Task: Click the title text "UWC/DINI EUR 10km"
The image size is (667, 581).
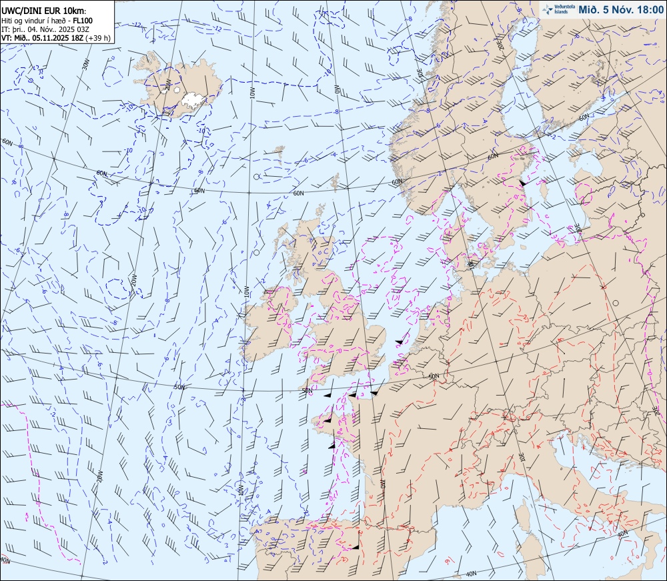Action: pos(43,11)
